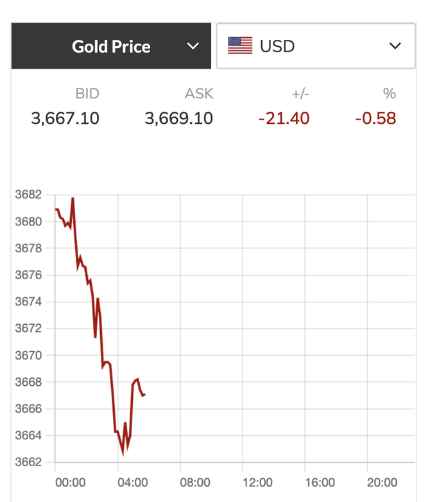Click the 08:00 time axis label
The height and width of the screenshot is (502, 448).
195,482
